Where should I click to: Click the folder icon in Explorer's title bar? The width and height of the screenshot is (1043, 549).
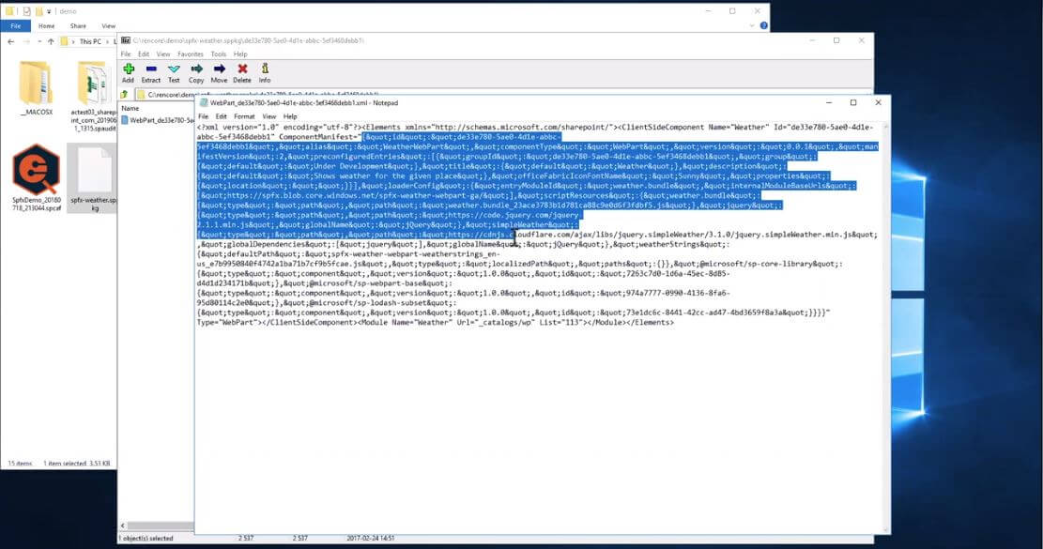(9, 11)
